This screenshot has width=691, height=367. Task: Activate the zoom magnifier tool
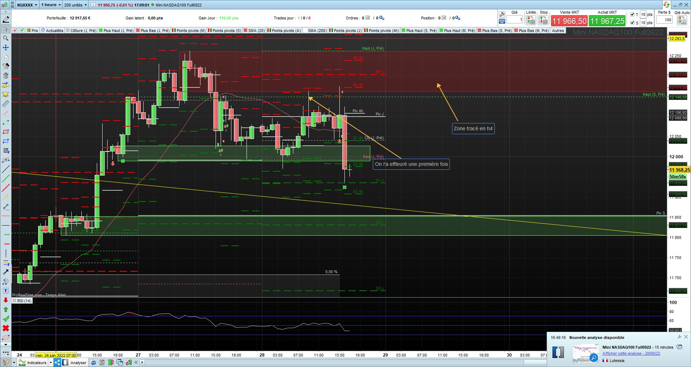pos(5,38)
